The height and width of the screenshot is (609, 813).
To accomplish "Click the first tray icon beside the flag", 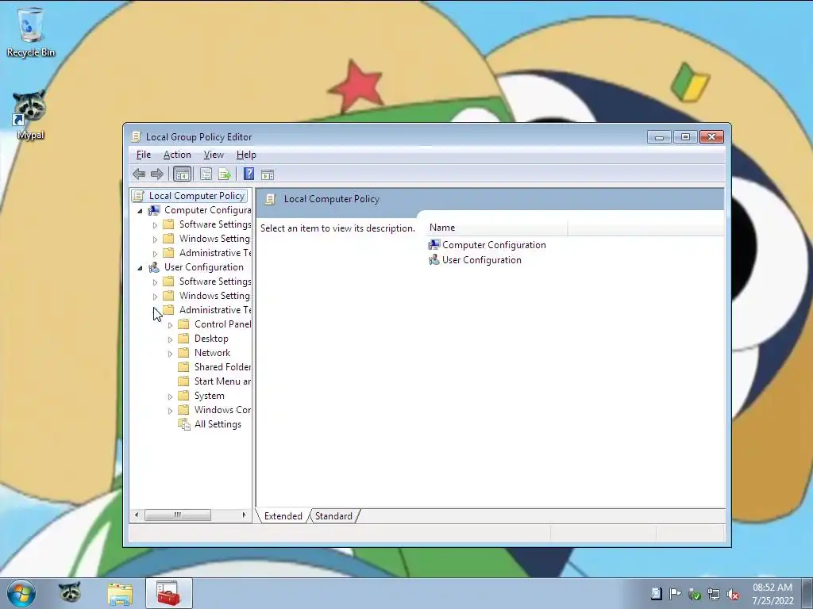I will 657,593.
